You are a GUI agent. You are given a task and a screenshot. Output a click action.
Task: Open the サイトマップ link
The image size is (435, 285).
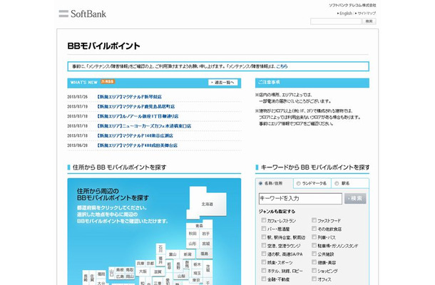367,14
